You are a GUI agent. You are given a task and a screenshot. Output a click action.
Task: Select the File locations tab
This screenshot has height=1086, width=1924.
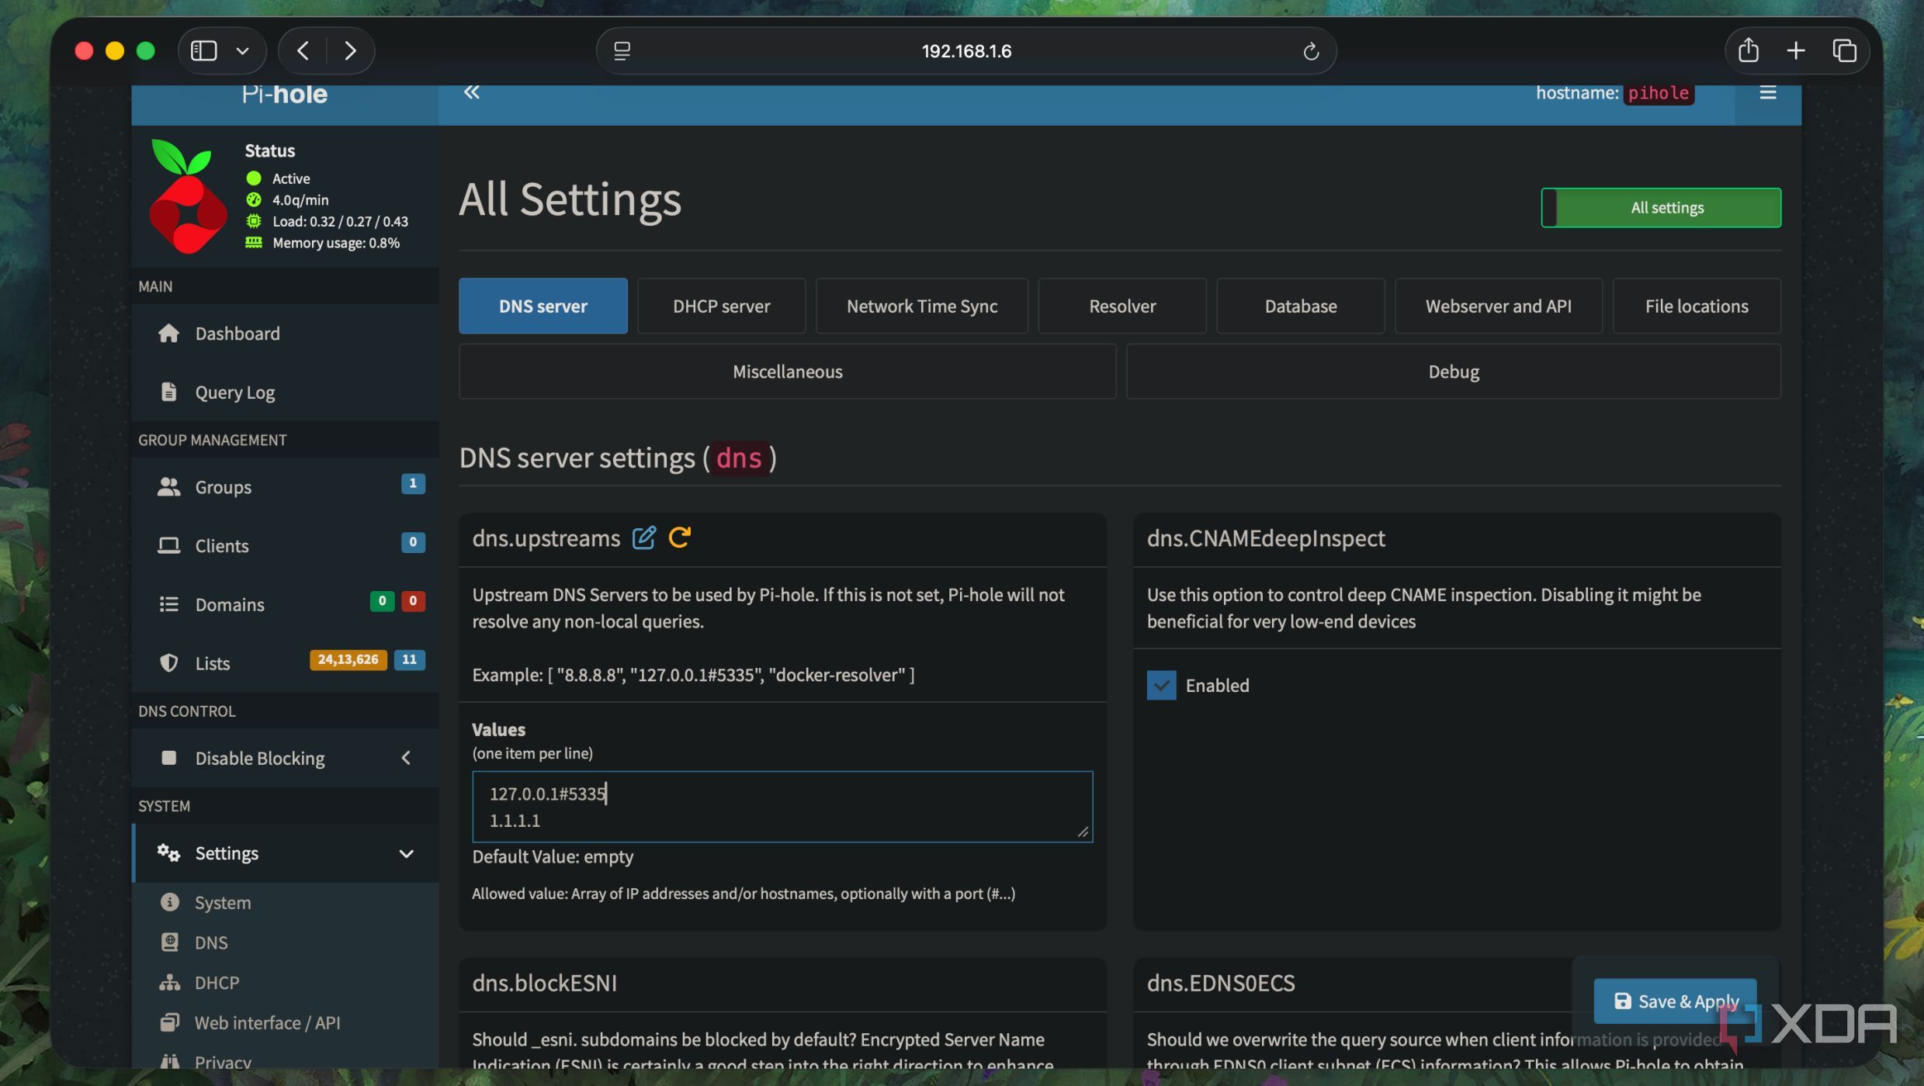click(x=1697, y=306)
